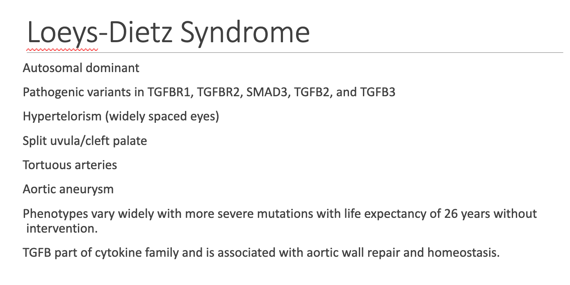Select the "Autosomal dominant" line
The height and width of the screenshot is (285, 570).
click(81, 68)
